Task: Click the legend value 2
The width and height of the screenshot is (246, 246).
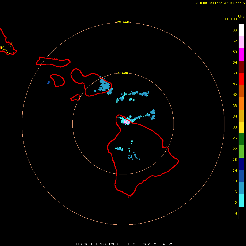Action: [236, 203]
